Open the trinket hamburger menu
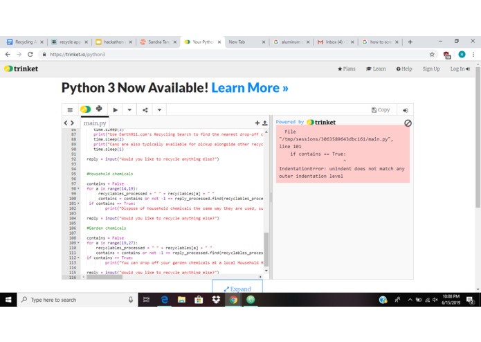The image size is (481, 342). (70, 110)
